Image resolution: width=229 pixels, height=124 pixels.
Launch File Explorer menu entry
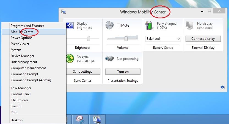[x=34, y=100]
